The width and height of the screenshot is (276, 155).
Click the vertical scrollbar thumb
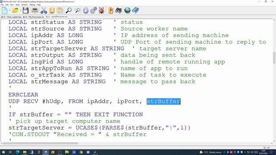click(274, 58)
